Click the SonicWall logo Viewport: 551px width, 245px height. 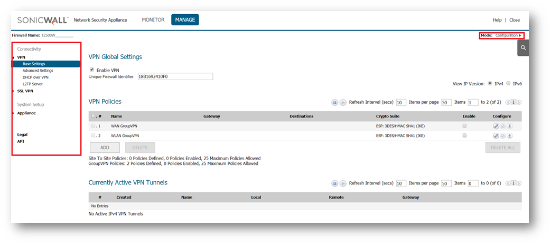42,20
